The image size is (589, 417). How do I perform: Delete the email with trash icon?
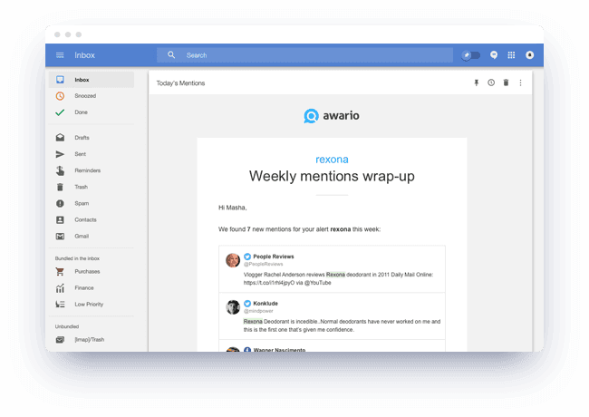click(506, 82)
